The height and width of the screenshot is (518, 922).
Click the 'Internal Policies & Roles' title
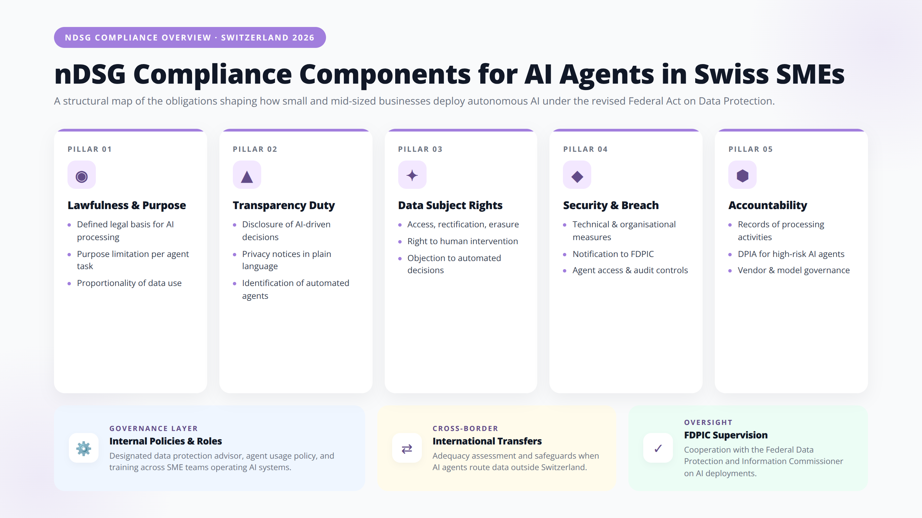166,441
